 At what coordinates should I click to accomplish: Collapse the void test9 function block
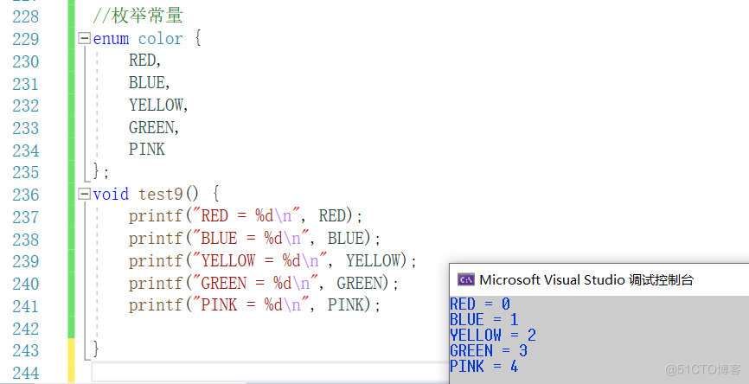[x=85, y=194]
